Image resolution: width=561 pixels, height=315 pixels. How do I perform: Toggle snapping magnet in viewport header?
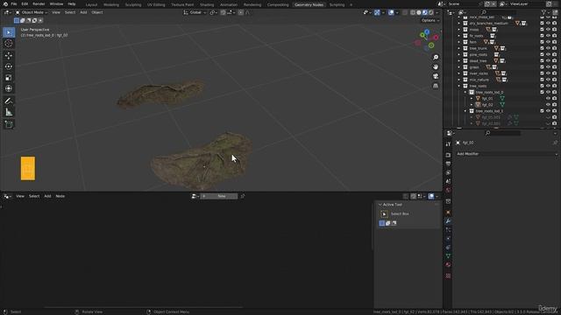click(223, 12)
